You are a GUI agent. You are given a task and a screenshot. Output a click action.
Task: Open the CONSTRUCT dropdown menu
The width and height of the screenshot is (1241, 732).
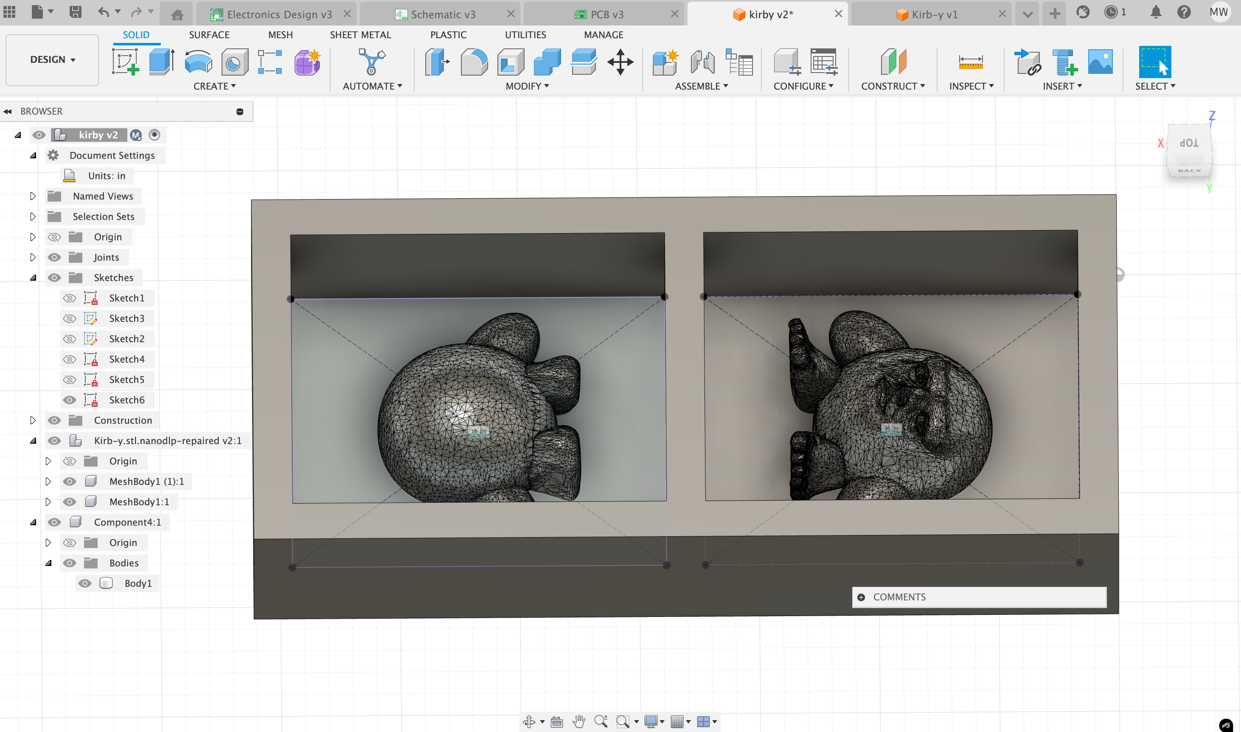893,86
